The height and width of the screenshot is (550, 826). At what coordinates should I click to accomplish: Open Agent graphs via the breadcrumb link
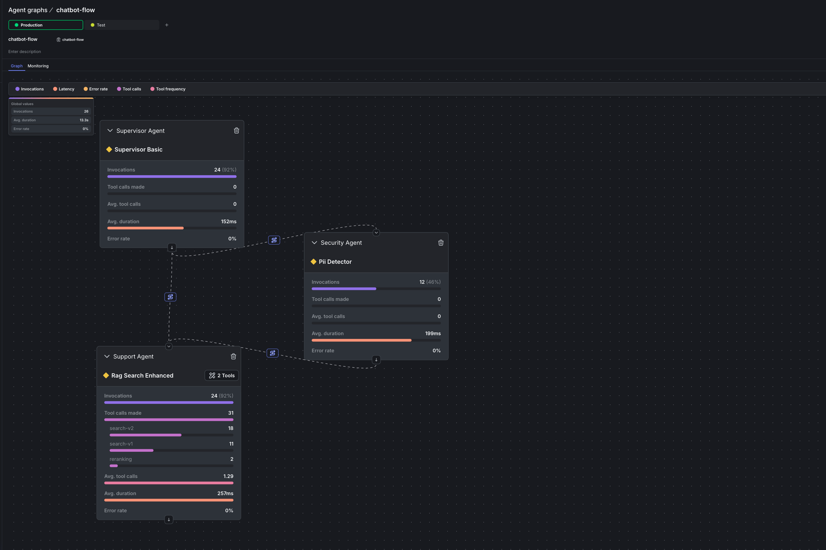tap(28, 10)
